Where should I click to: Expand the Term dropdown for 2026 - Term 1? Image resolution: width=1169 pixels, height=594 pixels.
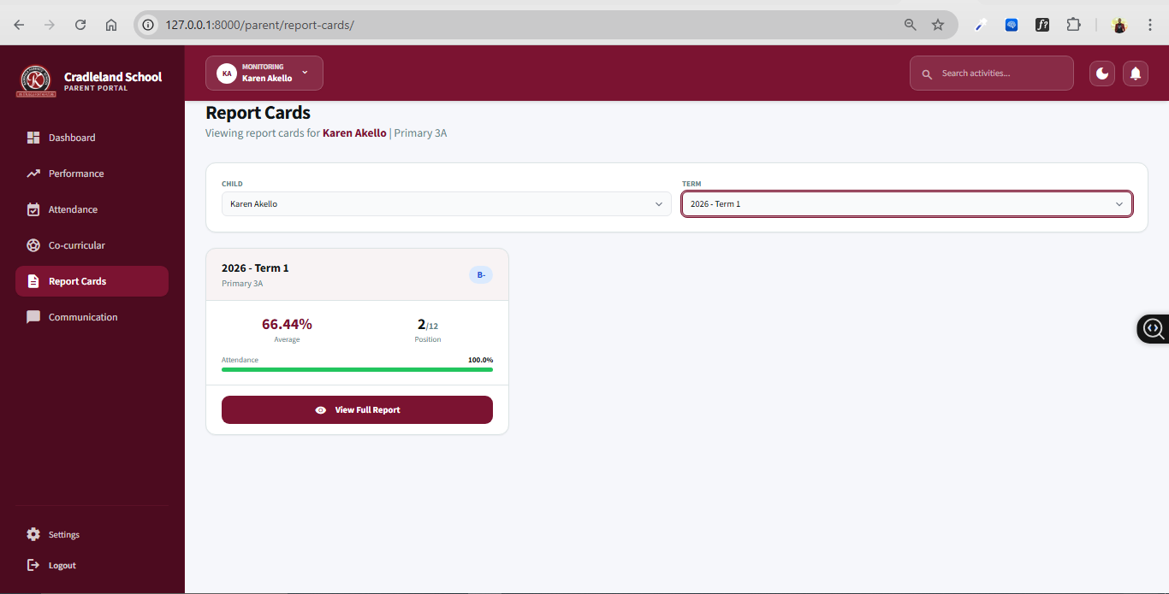pos(906,204)
